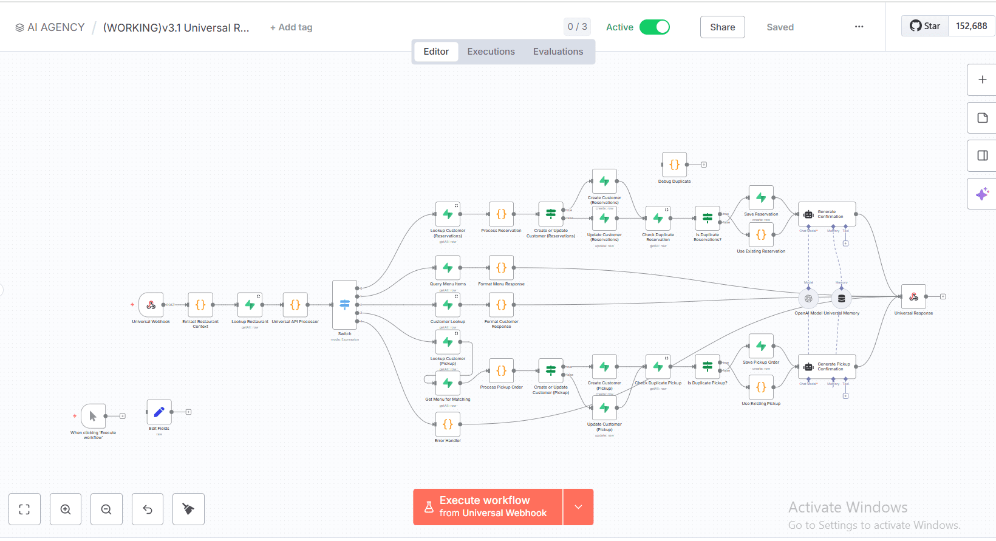Open the three-dot workflow options menu
996x541 pixels.
click(x=859, y=27)
